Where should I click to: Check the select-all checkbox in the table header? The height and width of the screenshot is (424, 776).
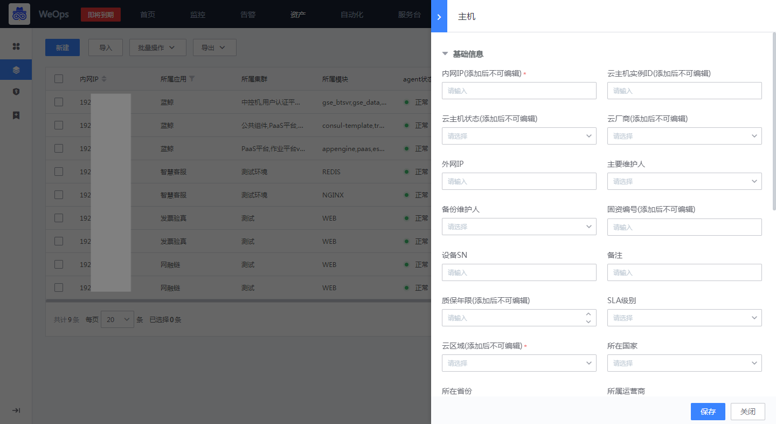pyautogui.click(x=59, y=79)
